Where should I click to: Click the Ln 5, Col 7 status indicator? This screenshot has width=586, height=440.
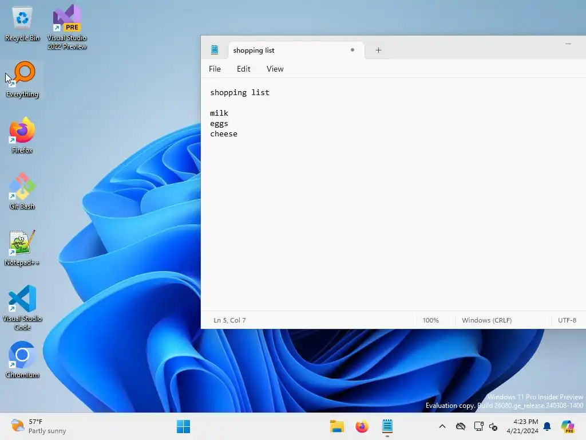(229, 320)
